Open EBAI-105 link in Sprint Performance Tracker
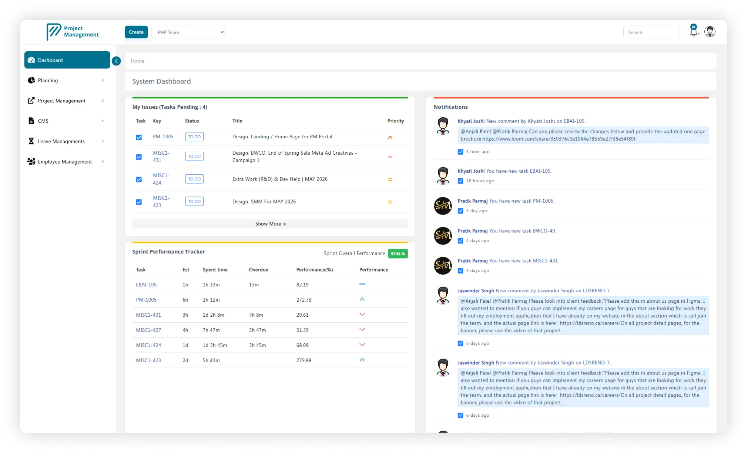This screenshot has width=747, height=453. coord(146,285)
